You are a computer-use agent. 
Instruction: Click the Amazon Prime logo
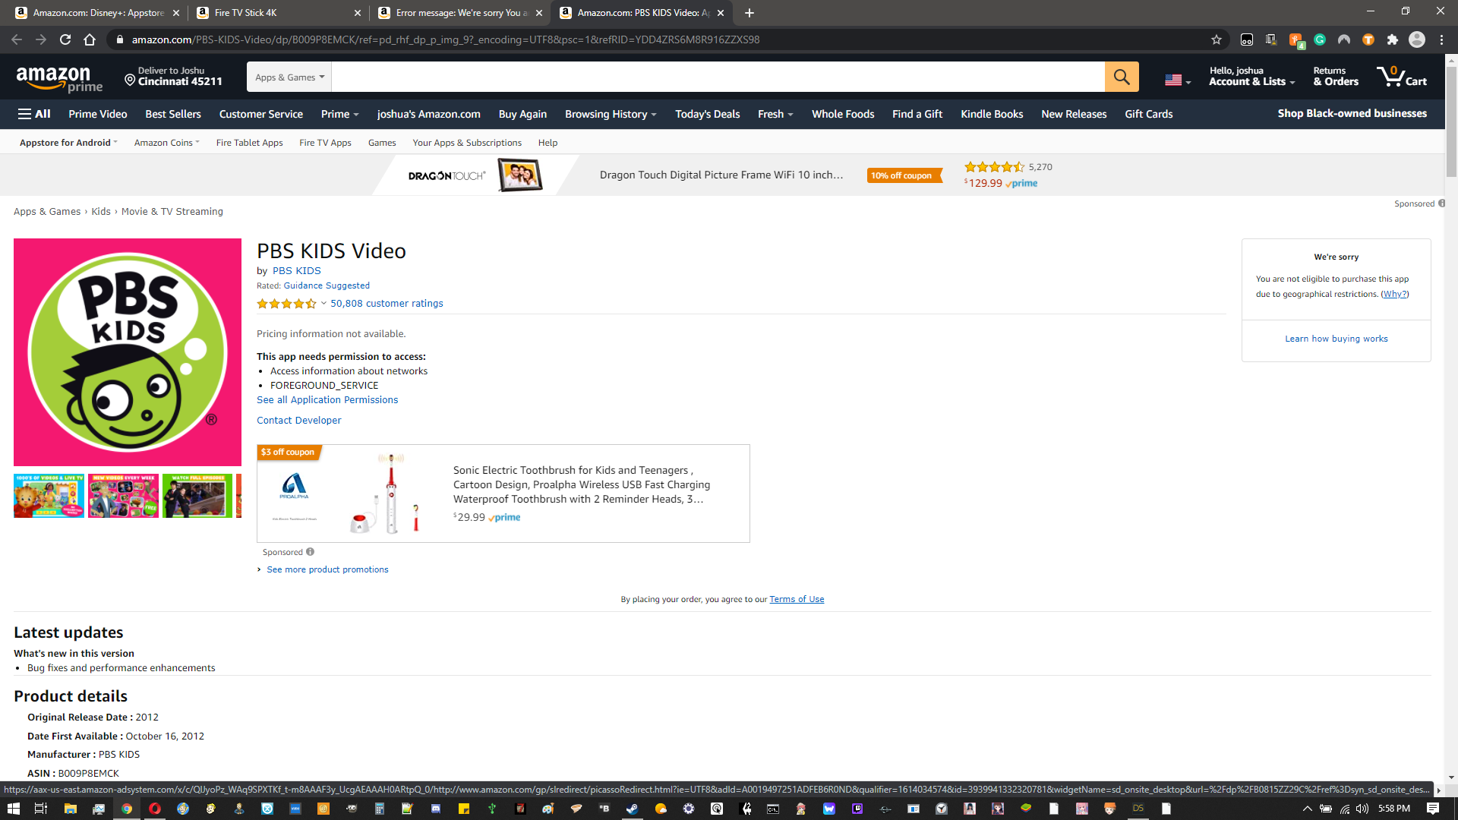coord(59,78)
